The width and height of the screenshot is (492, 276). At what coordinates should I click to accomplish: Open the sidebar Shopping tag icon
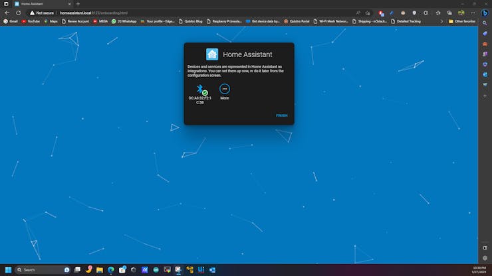coord(485,34)
